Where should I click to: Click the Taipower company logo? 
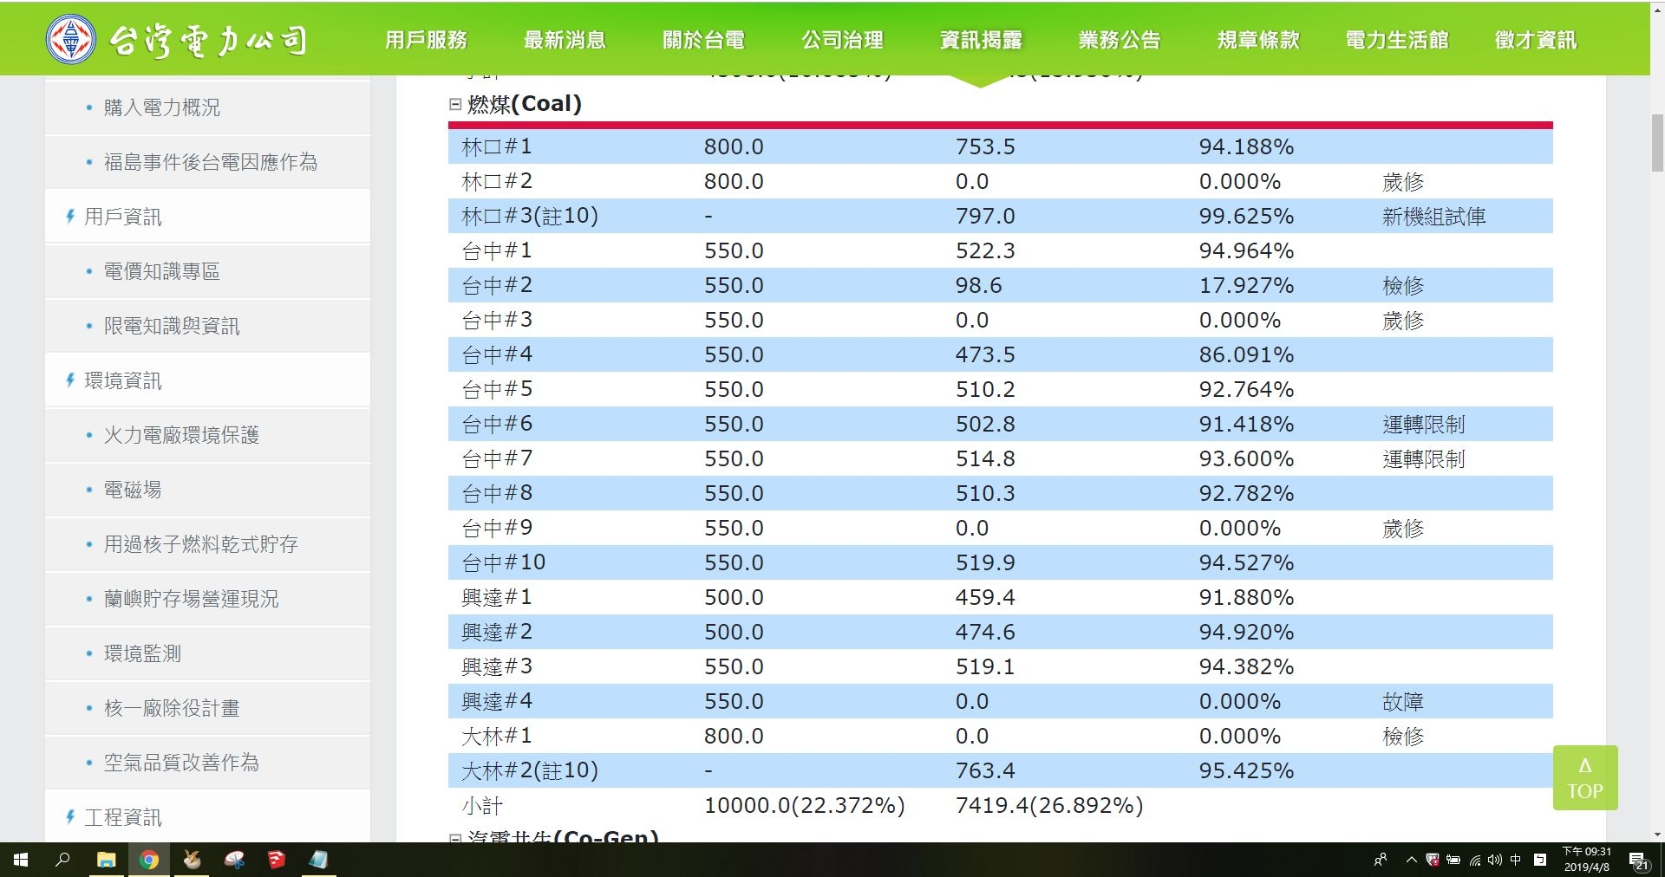[x=178, y=40]
